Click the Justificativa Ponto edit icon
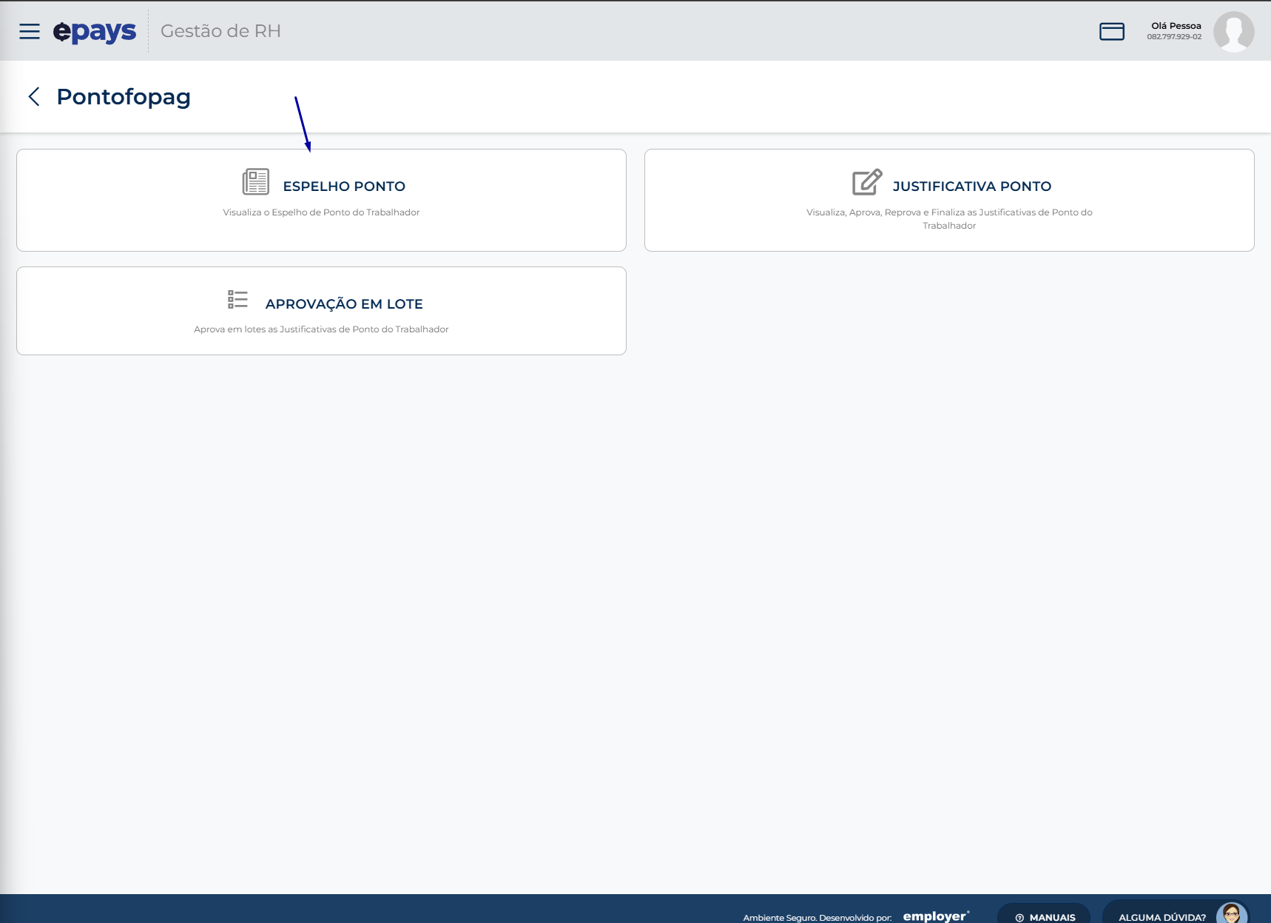Image resolution: width=1271 pixels, height=923 pixels. point(867,181)
